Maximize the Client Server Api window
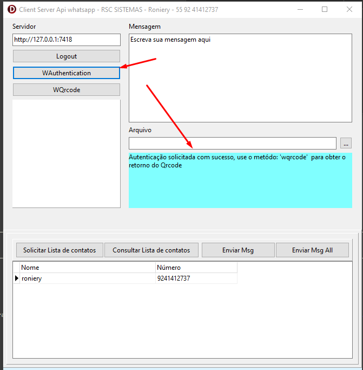The width and height of the screenshot is (363, 370). click(325, 9)
